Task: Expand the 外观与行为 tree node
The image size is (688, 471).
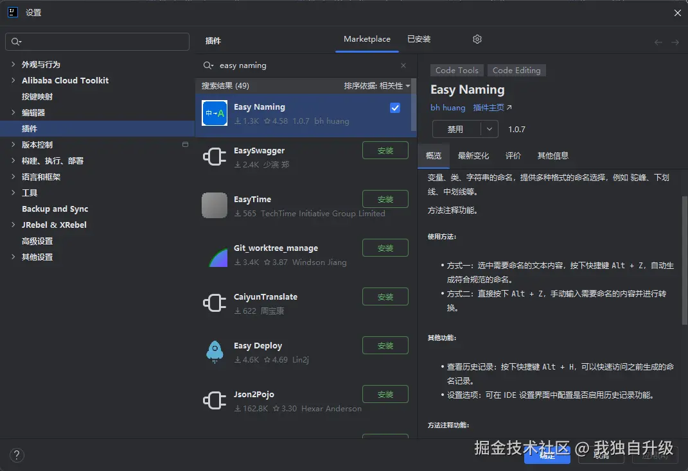Action: pos(13,64)
